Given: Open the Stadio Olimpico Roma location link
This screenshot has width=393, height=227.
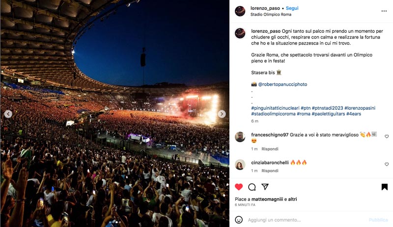Looking at the screenshot, I should tap(271, 15).
